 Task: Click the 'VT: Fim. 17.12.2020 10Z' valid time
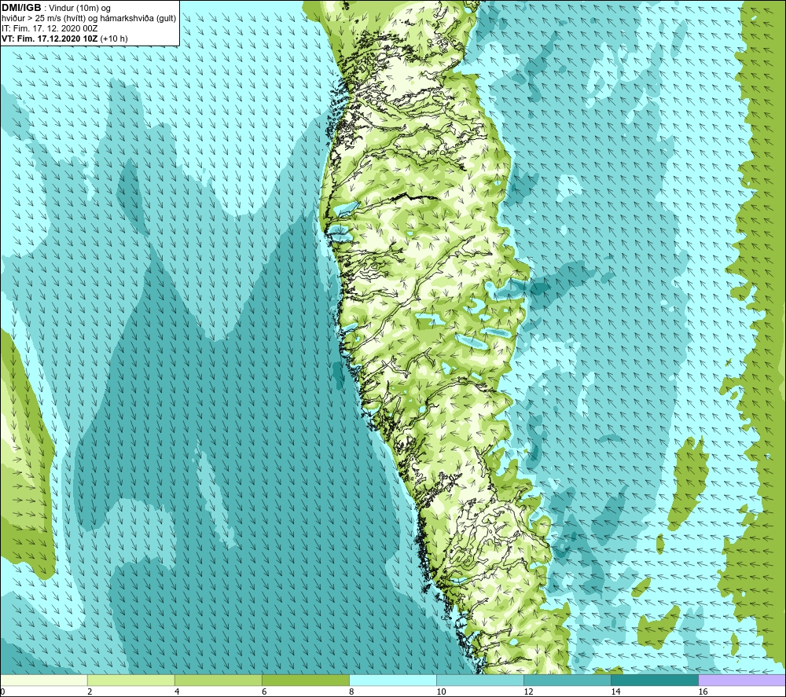[50, 39]
